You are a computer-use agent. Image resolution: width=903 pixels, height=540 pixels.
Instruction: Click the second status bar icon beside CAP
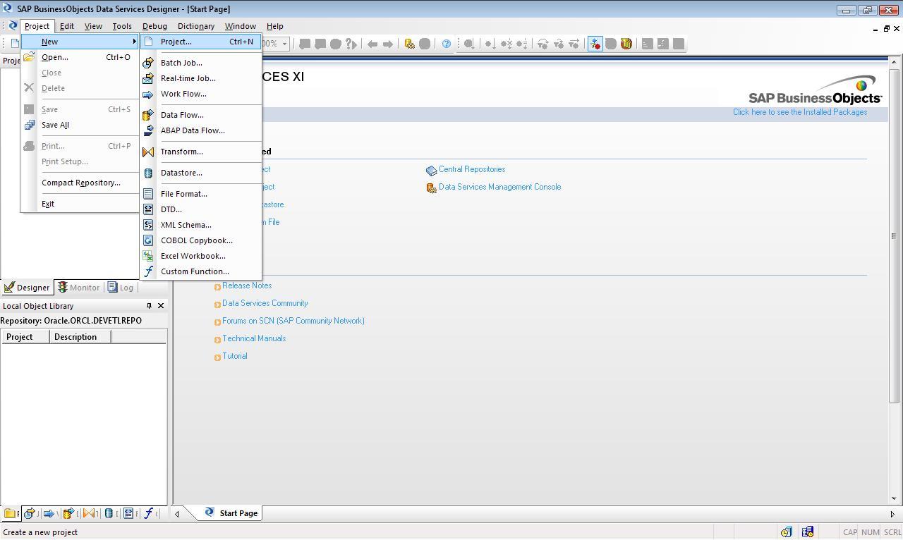tap(808, 532)
